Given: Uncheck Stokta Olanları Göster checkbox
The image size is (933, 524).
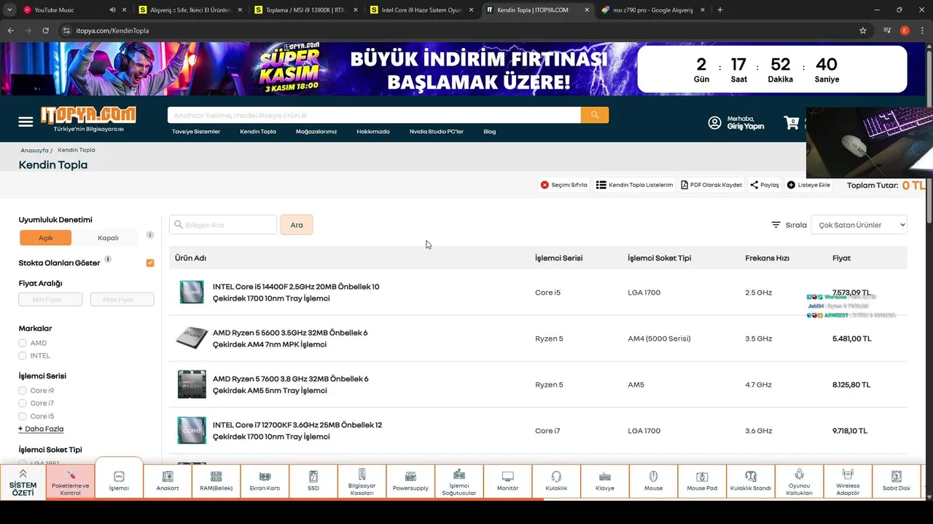Looking at the screenshot, I should (150, 263).
